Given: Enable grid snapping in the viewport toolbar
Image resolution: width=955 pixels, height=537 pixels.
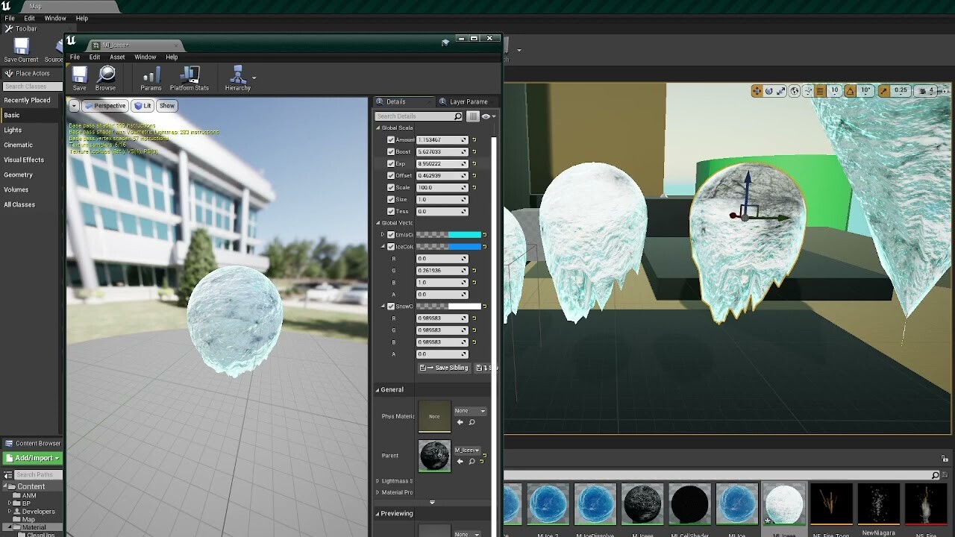Looking at the screenshot, I should pos(820,91).
